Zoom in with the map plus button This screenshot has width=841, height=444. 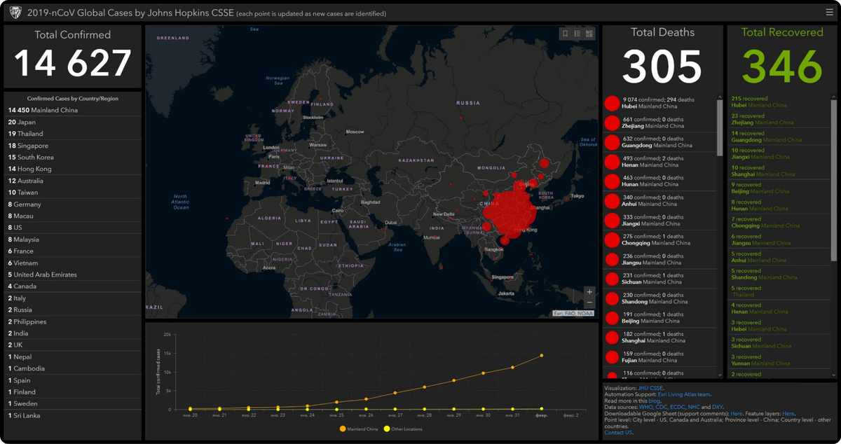[x=589, y=292]
